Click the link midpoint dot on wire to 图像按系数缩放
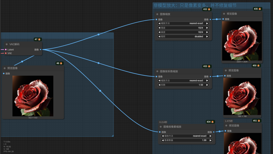This screenshot has width=273, height=154. pyautogui.click(x=99, y=63)
